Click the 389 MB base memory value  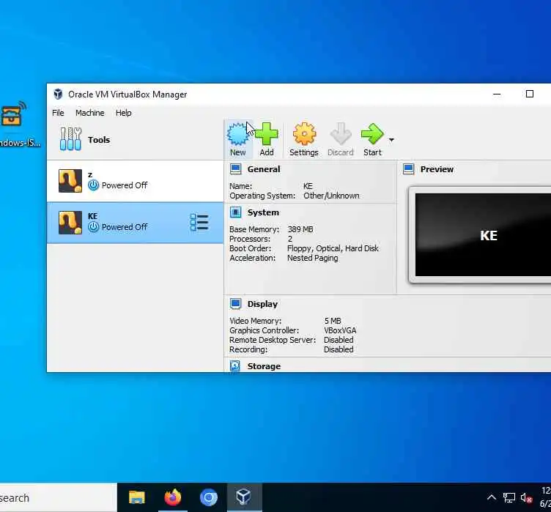point(300,229)
